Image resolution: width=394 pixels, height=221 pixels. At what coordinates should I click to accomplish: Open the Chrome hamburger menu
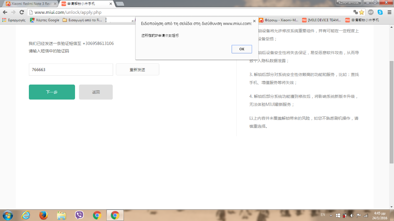(x=389, y=12)
